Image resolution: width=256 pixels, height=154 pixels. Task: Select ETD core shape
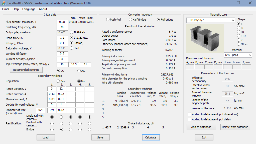238,36
